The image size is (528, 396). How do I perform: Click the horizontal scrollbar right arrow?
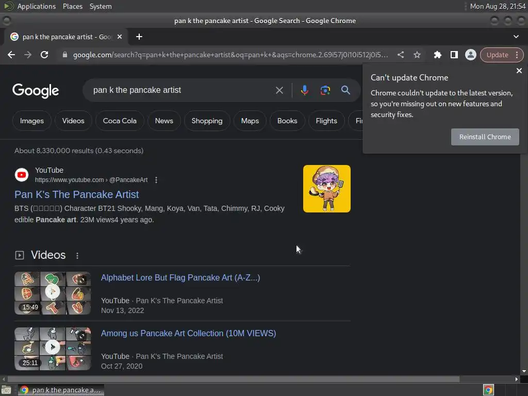[x=517, y=379]
